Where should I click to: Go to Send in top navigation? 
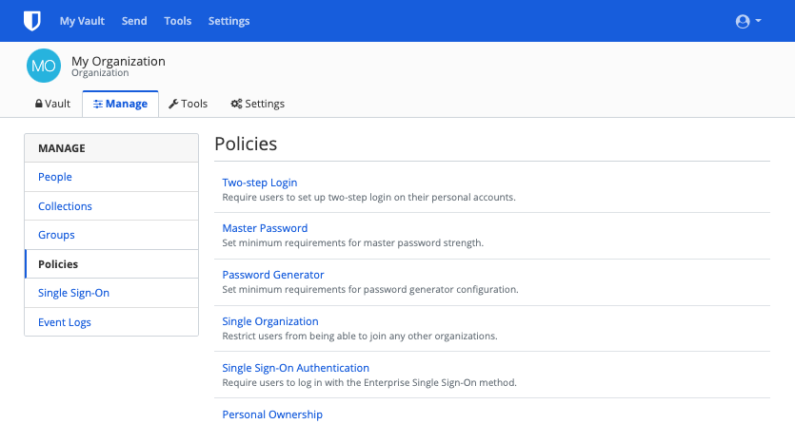[x=134, y=21]
